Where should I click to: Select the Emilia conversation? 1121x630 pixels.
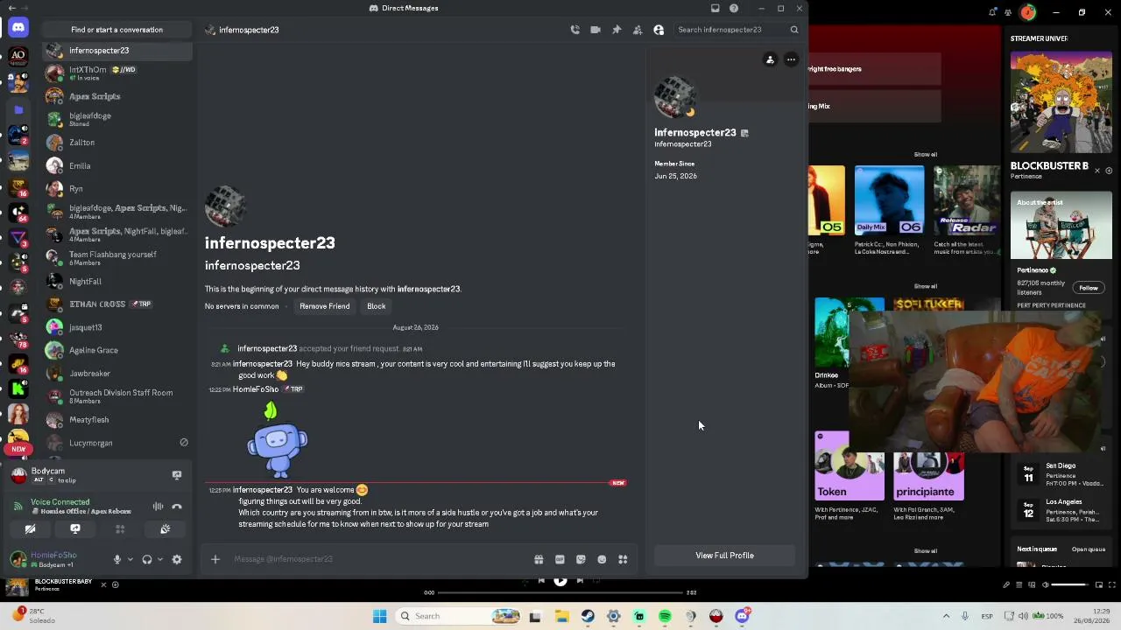(x=117, y=165)
